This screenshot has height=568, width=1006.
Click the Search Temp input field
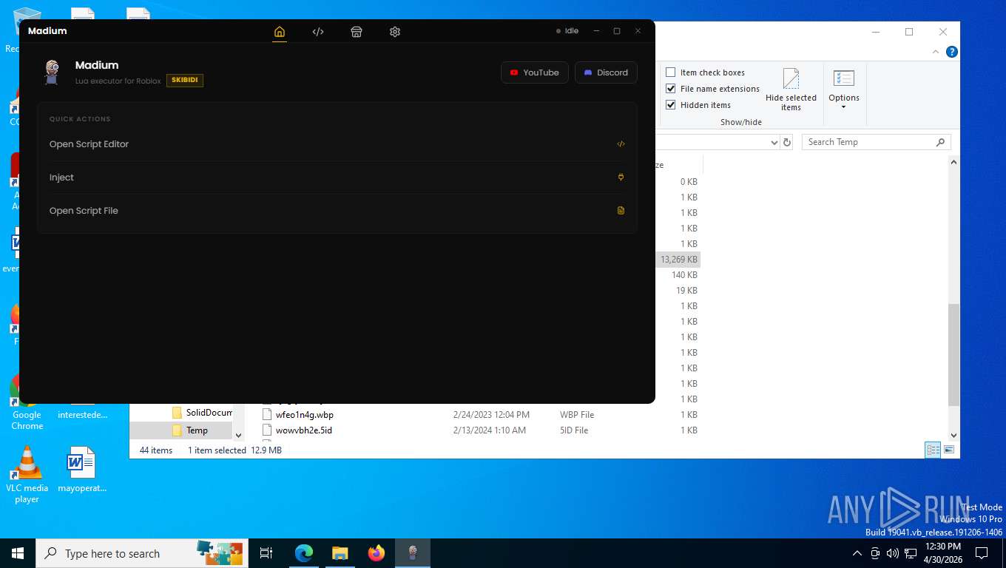click(867, 142)
